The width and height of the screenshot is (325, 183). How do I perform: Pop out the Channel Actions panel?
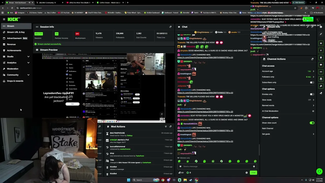coord(312,59)
